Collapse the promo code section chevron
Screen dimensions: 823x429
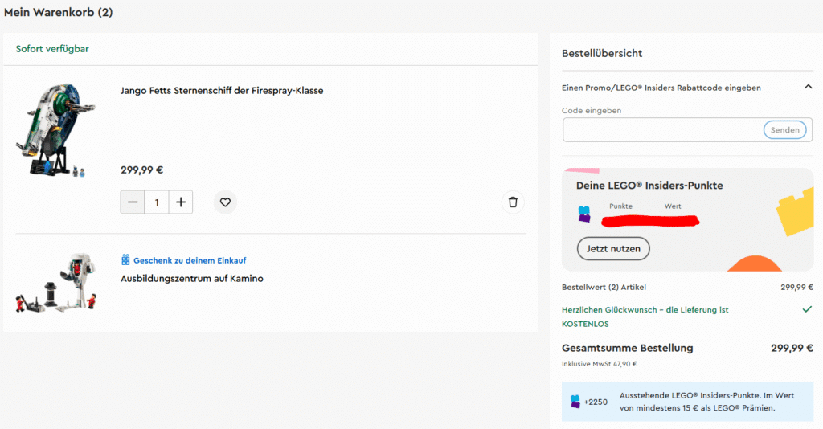(x=808, y=87)
